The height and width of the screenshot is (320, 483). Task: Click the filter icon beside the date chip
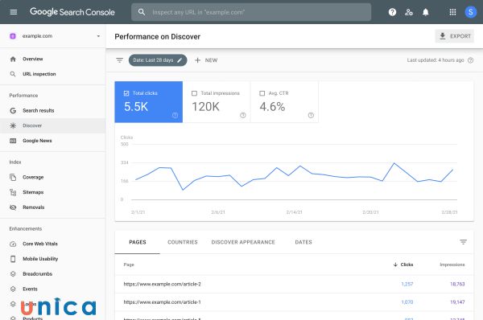[x=119, y=60]
